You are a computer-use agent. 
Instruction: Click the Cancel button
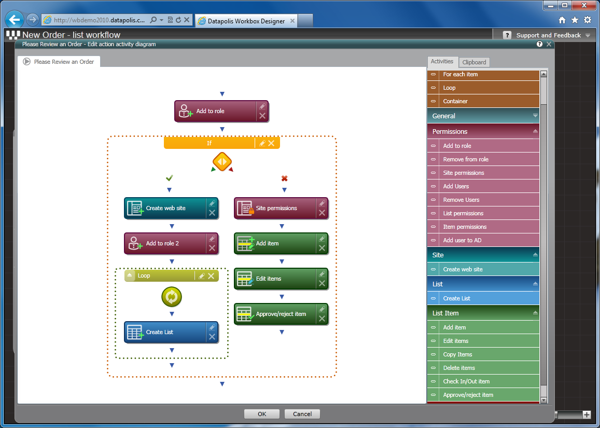(x=302, y=414)
